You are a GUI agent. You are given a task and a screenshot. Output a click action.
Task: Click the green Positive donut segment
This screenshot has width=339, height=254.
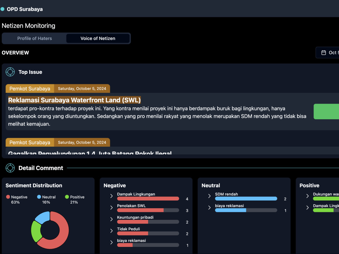click(36, 231)
